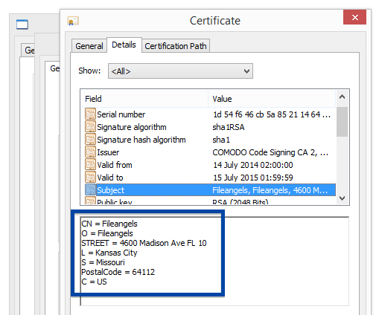Click the Field column header
The image size is (379, 315).
(144, 99)
